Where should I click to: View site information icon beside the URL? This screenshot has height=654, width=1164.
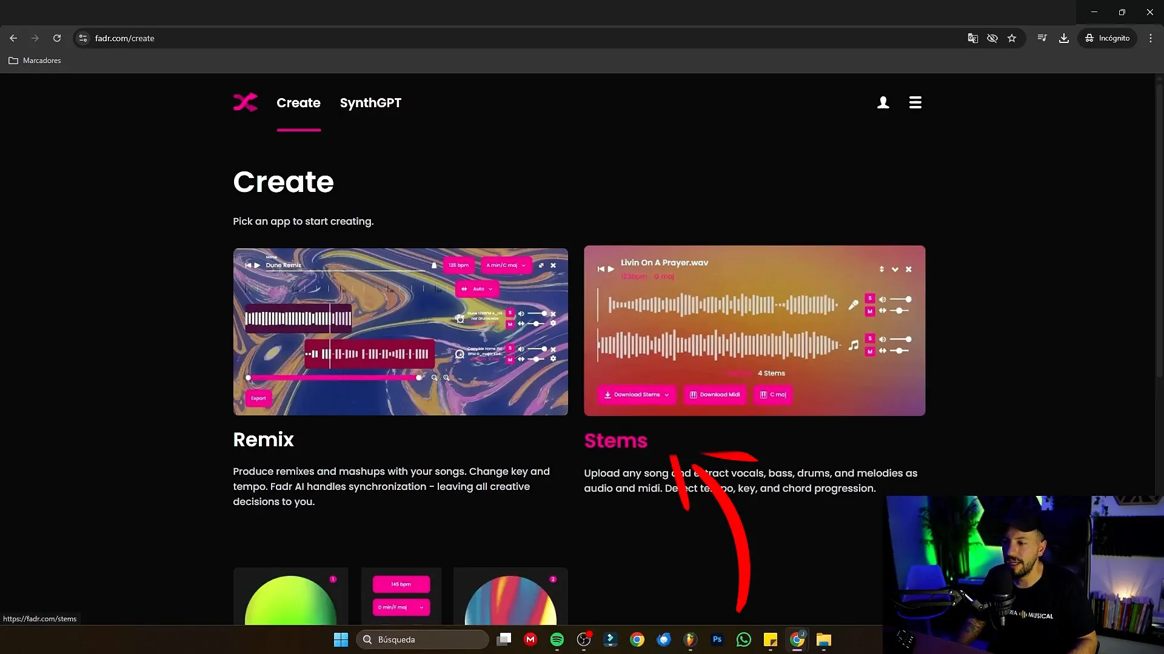83,38
